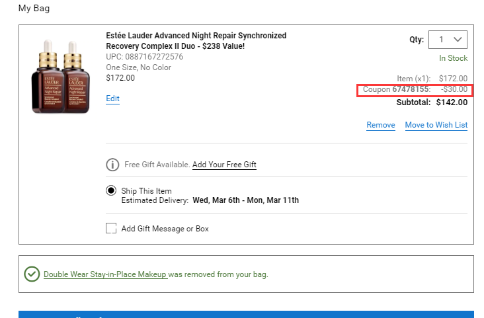484x318 pixels.
Task: Click the green checkmark removed icon
Action: click(32, 274)
